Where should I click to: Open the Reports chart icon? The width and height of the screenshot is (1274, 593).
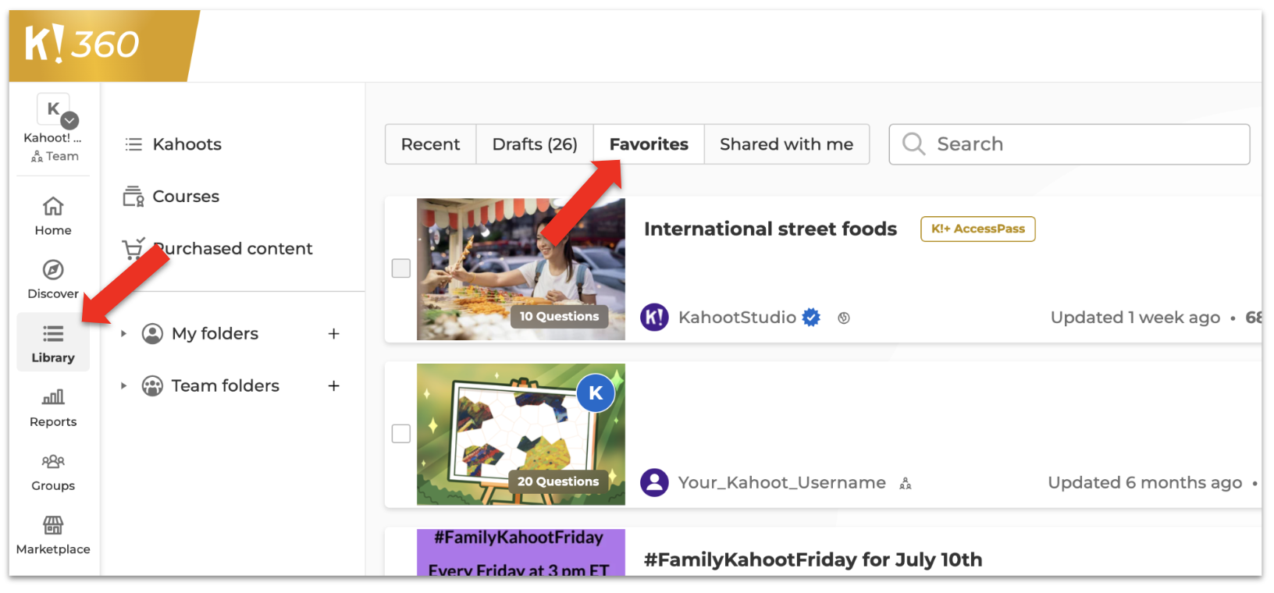(53, 397)
